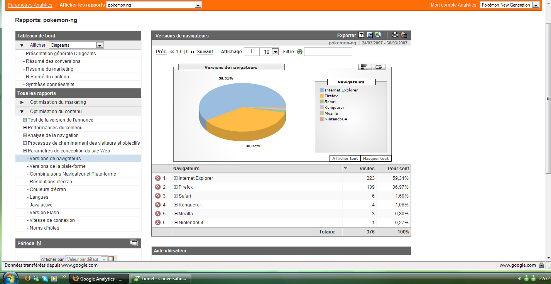
Task: Click Préc. pagination link
Action: [x=162, y=52]
